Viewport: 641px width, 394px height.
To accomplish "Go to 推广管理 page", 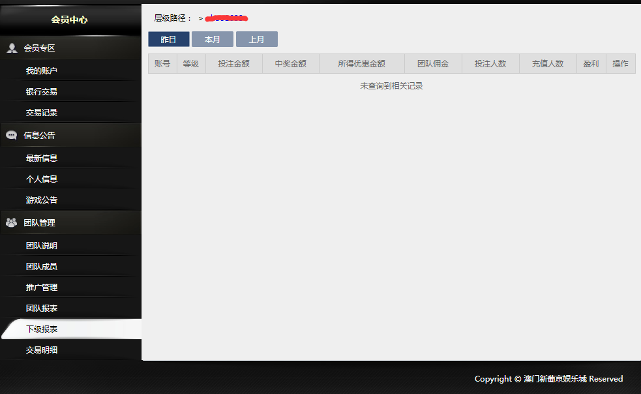I will click(42, 287).
